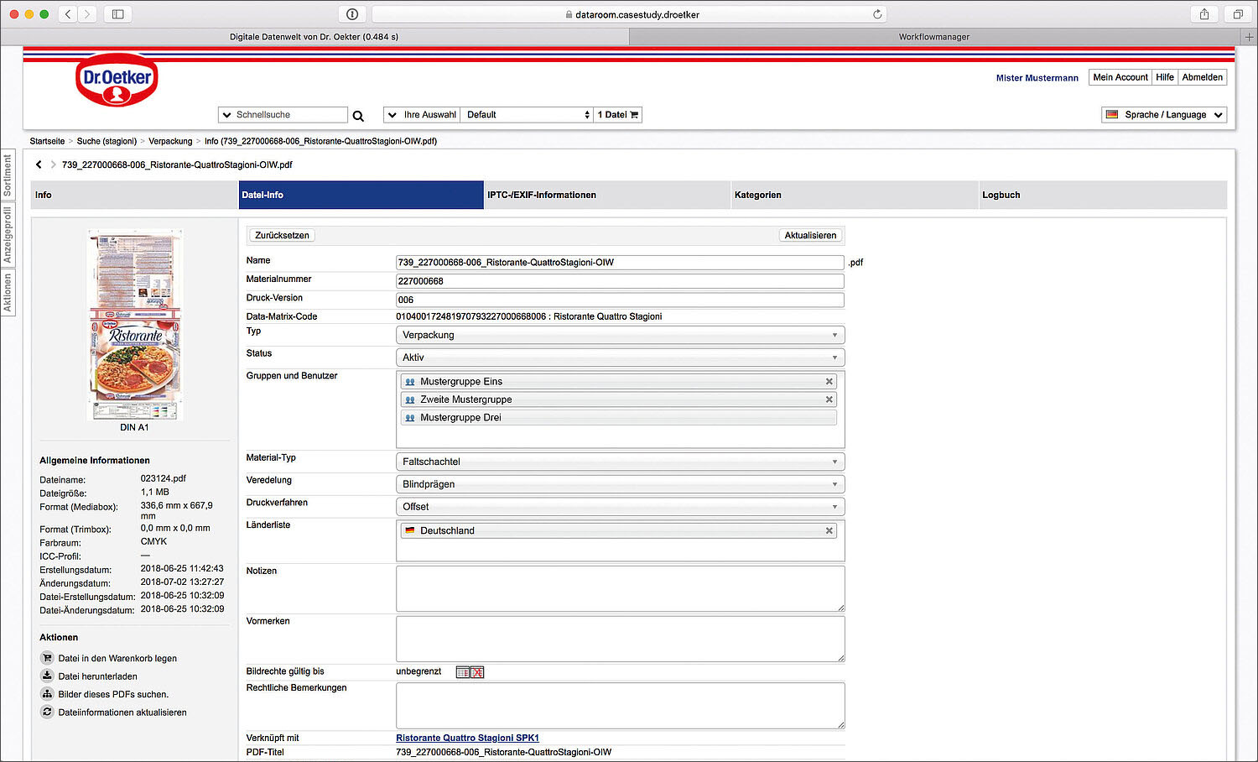1258x762 pixels.
Task: Click the search magnifier icon beside Schnellsuche
Action: [358, 116]
